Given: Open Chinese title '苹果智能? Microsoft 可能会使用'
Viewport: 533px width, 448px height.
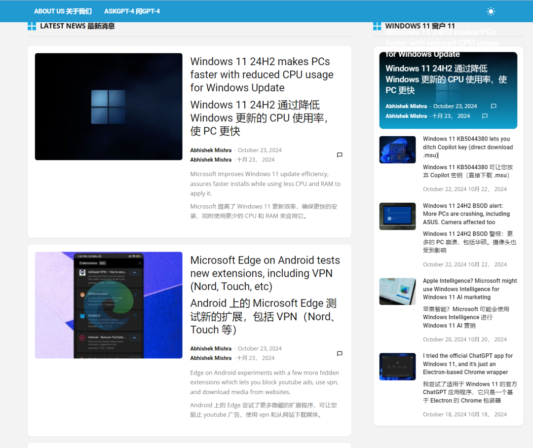Looking at the screenshot, I should click(466, 317).
